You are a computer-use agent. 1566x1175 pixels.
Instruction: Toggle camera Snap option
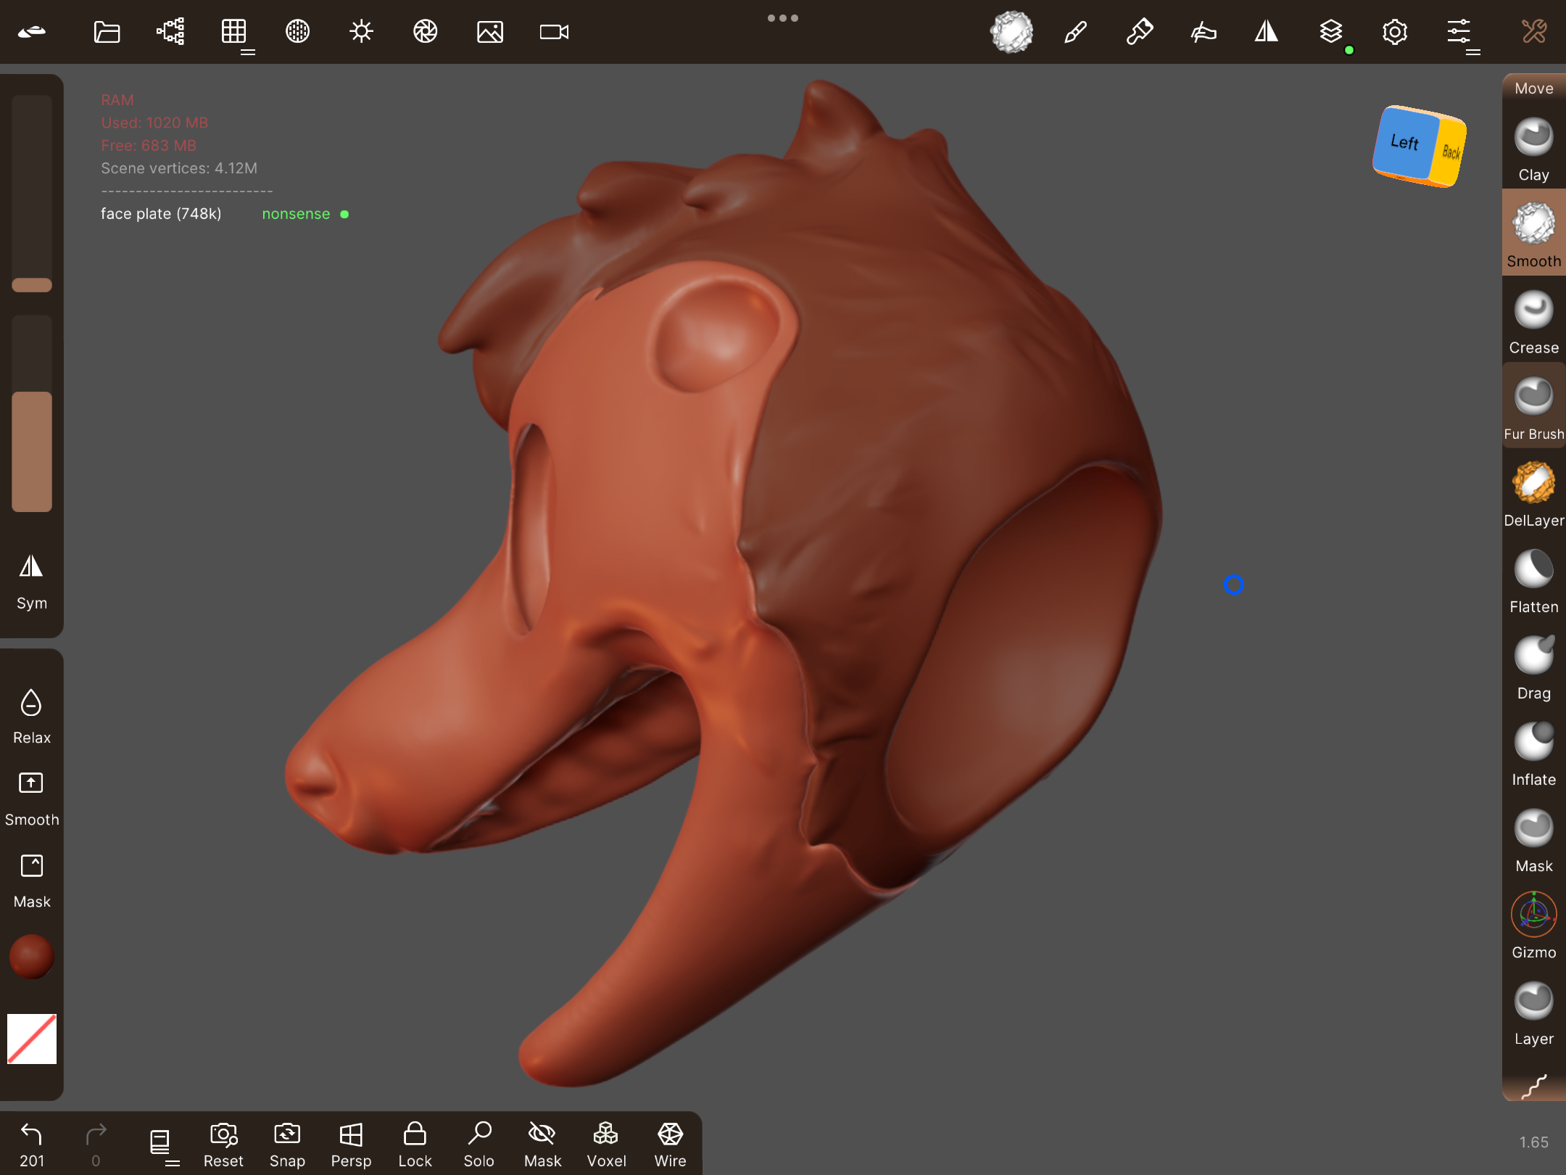[287, 1145]
